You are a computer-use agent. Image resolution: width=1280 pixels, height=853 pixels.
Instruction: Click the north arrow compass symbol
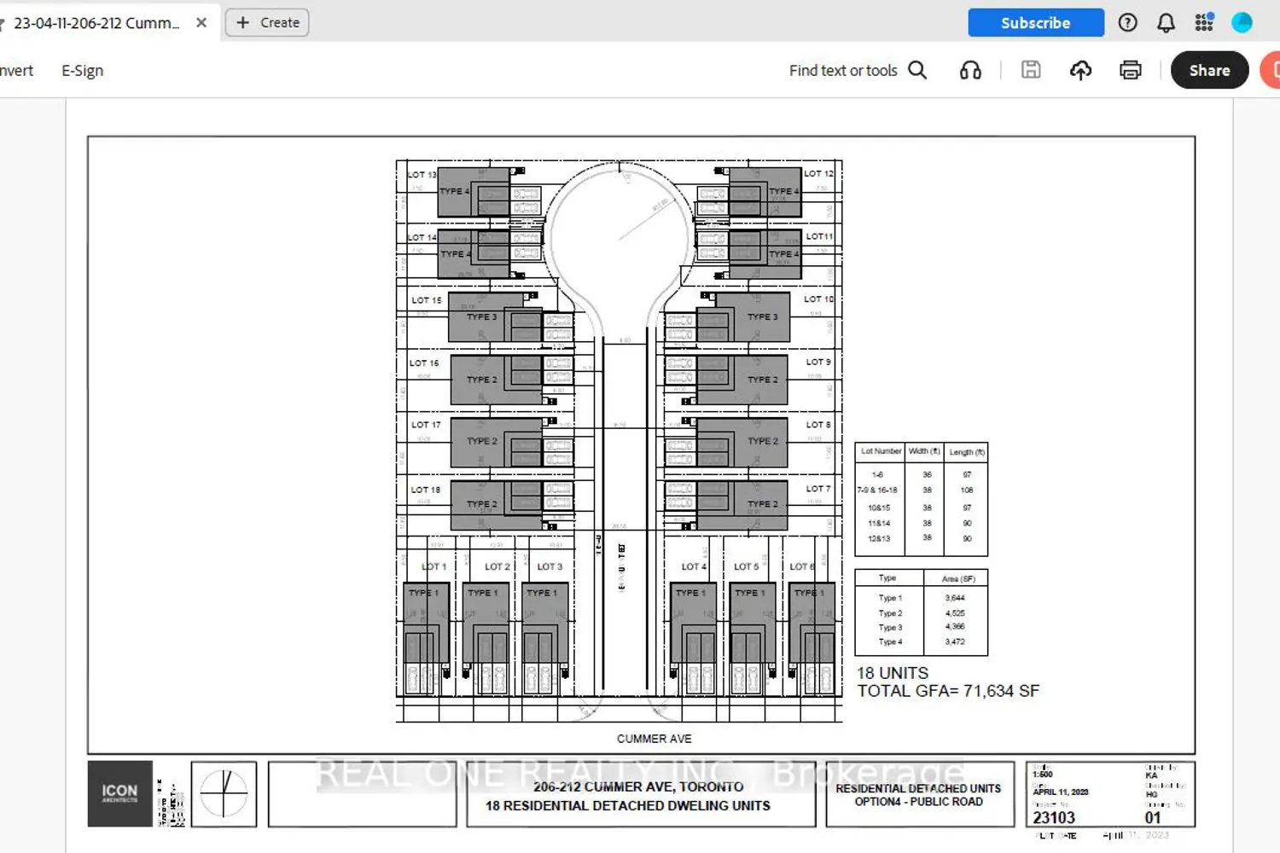pos(224,793)
